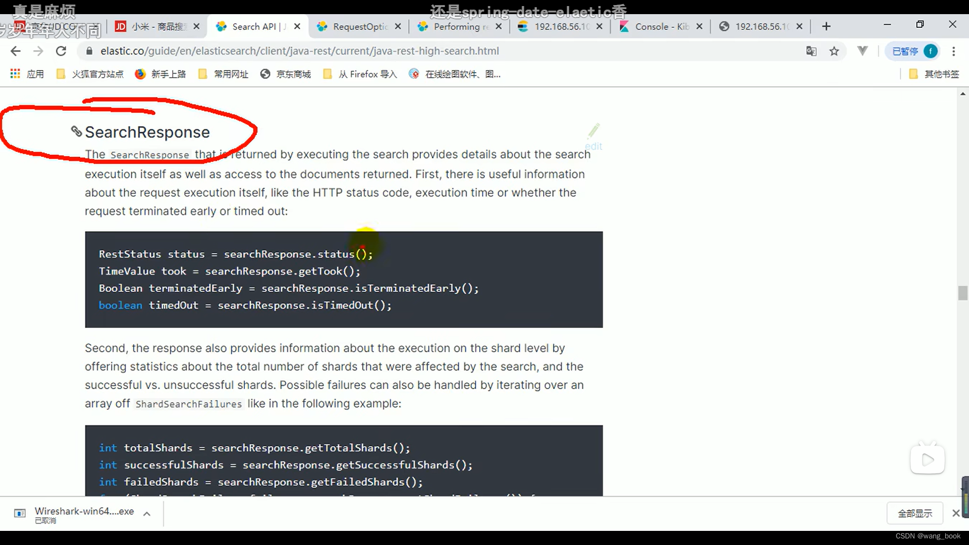The image size is (969, 545).
Task: Close the RequestOptions tab
Action: pyautogui.click(x=398, y=26)
